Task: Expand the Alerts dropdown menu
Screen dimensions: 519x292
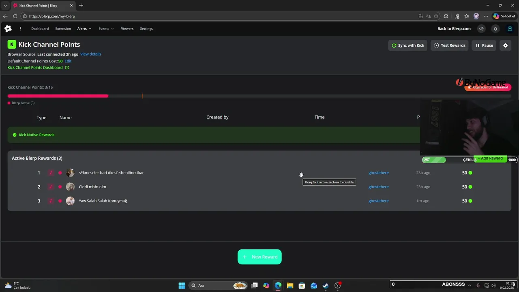Action: (84, 29)
